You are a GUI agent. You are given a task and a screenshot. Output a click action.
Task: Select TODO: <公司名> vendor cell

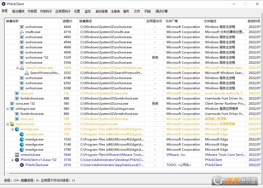click(x=183, y=165)
